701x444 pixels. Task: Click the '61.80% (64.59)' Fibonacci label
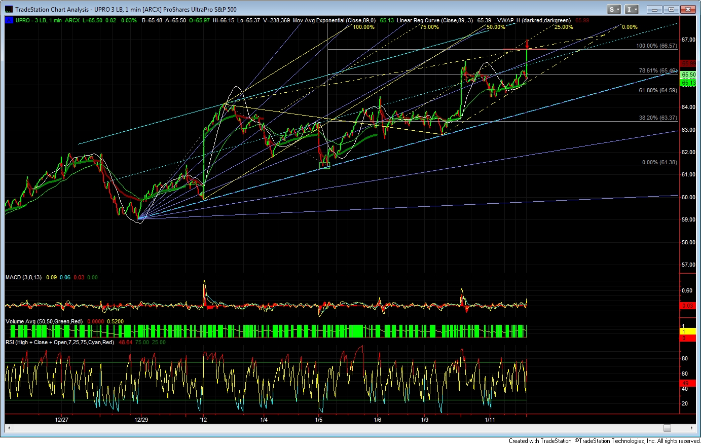pyautogui.click(x=658, y=90)
